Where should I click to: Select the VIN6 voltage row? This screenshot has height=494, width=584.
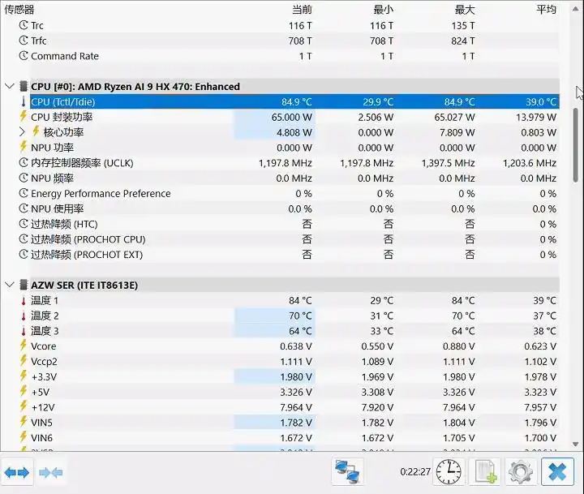(x=294, y=438)
